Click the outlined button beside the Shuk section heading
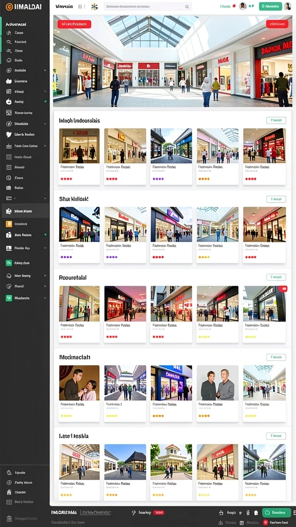Viewport: 296px width, 527px height. pos(276,199)
